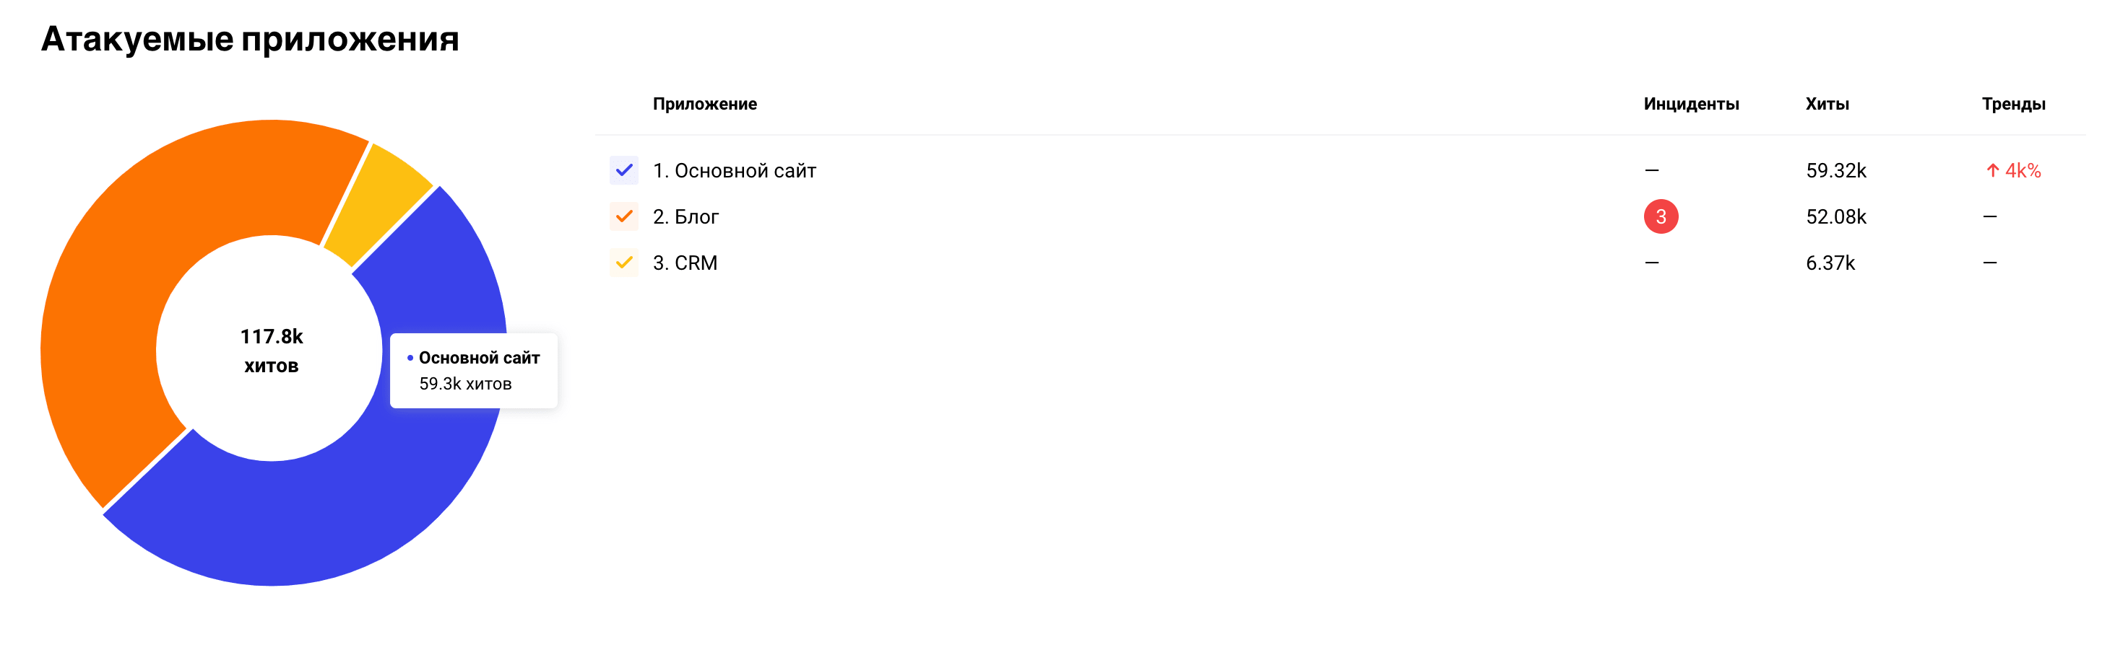Click the 52.08k hits value
2128x655 pixels.
click(1835, 217)
